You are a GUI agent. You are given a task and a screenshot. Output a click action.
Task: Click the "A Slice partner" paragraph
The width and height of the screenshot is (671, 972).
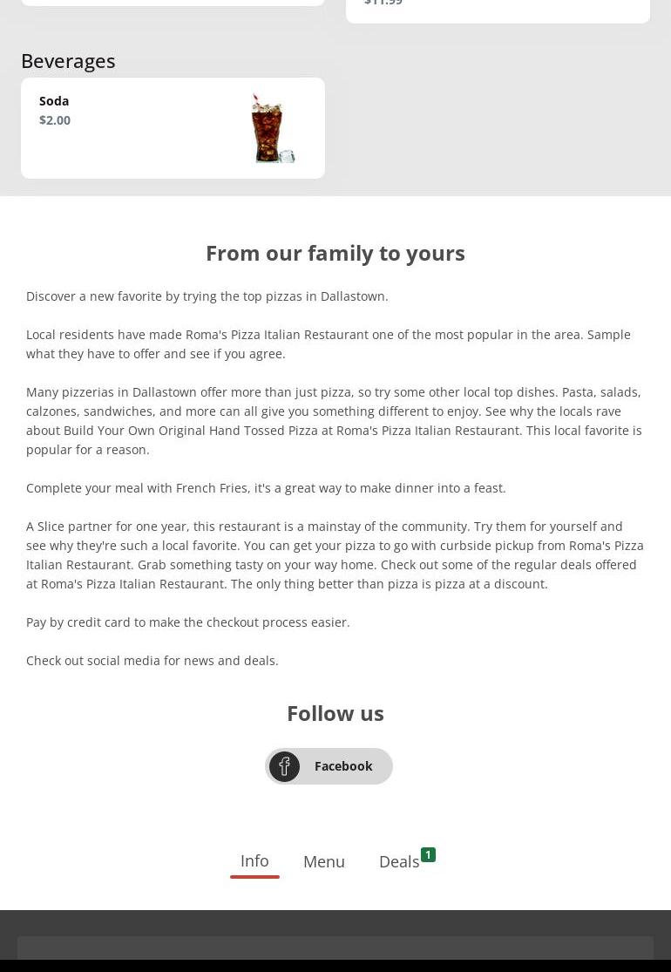point(335,554)
